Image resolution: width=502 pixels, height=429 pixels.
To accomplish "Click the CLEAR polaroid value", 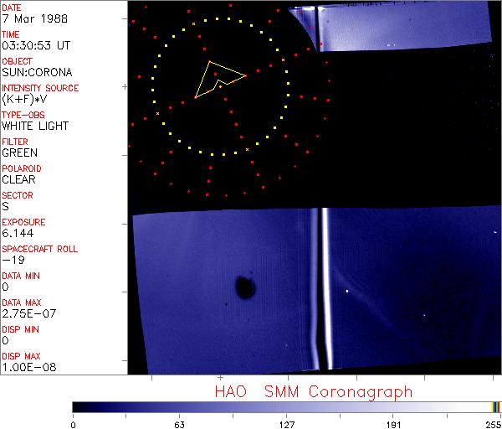I will pyautogui.click(x=19, y=179).
